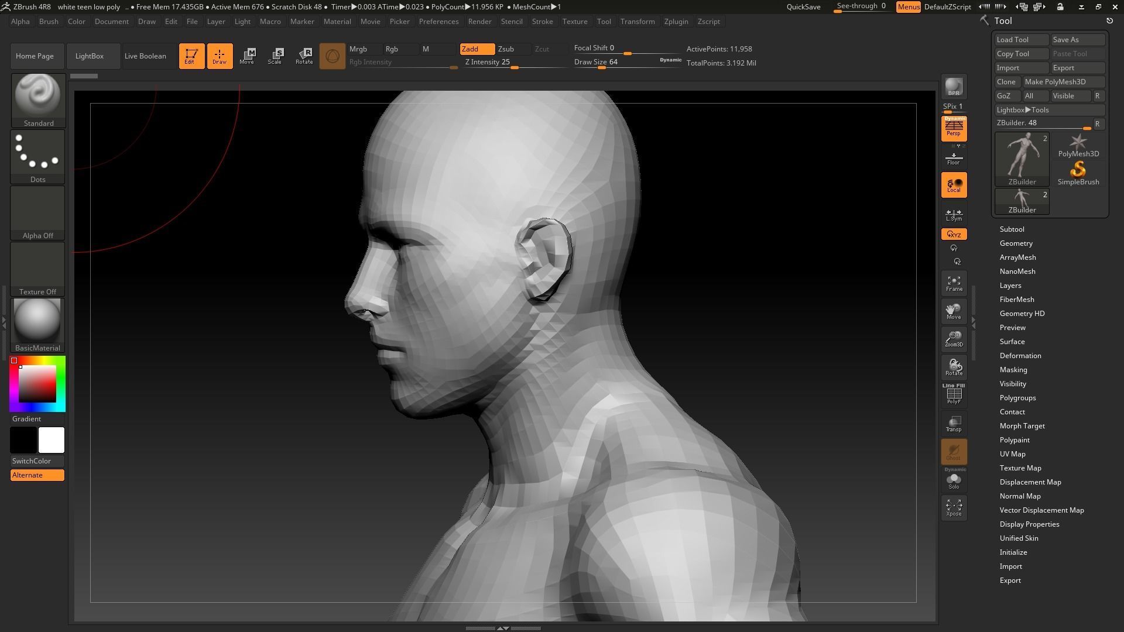This screenshot has height=632, width=1124.
Task: Select the Rotate tool in top shelf
Action: [x=304, y=56]
